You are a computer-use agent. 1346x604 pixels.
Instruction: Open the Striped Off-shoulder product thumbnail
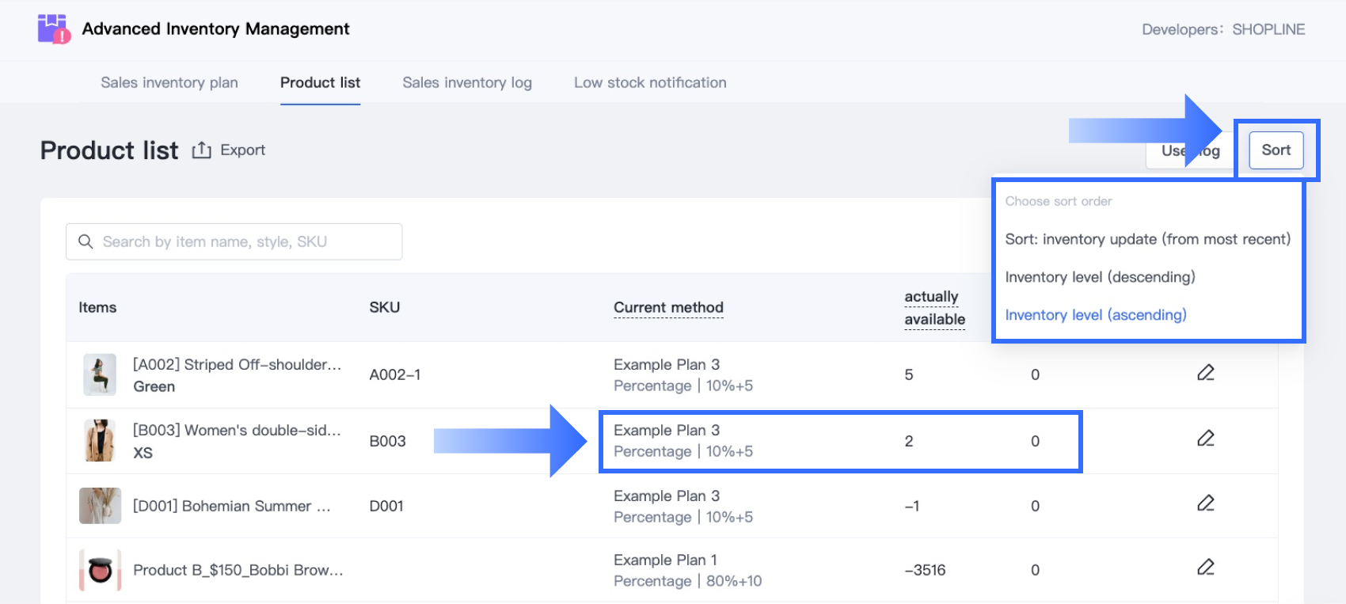pyautogui.click(x=100, y=375)
